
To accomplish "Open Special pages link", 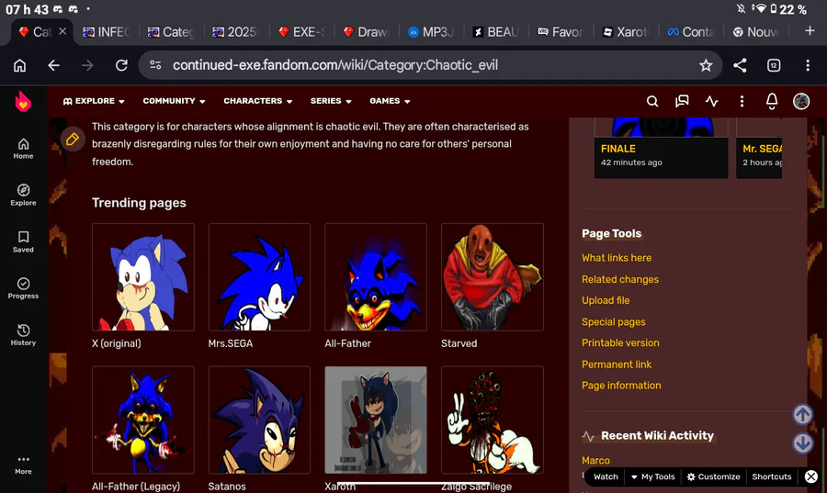I will (x=613, y=322).
